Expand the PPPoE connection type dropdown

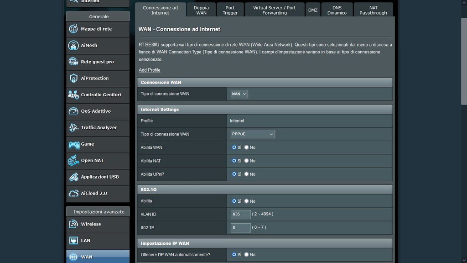point(253,134)
